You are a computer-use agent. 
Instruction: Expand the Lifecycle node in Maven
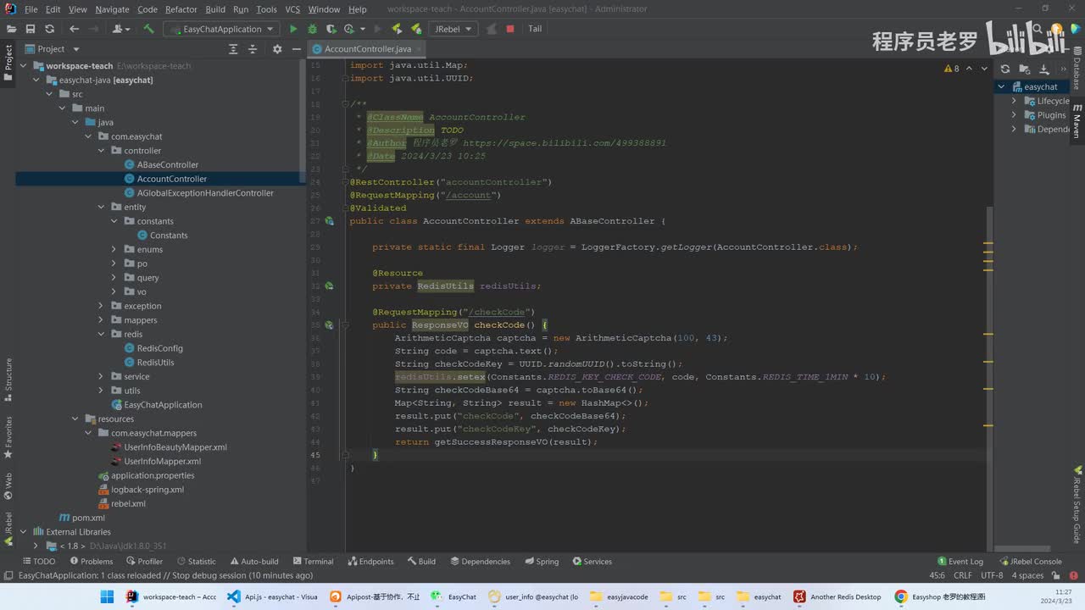click(1014, 101)
